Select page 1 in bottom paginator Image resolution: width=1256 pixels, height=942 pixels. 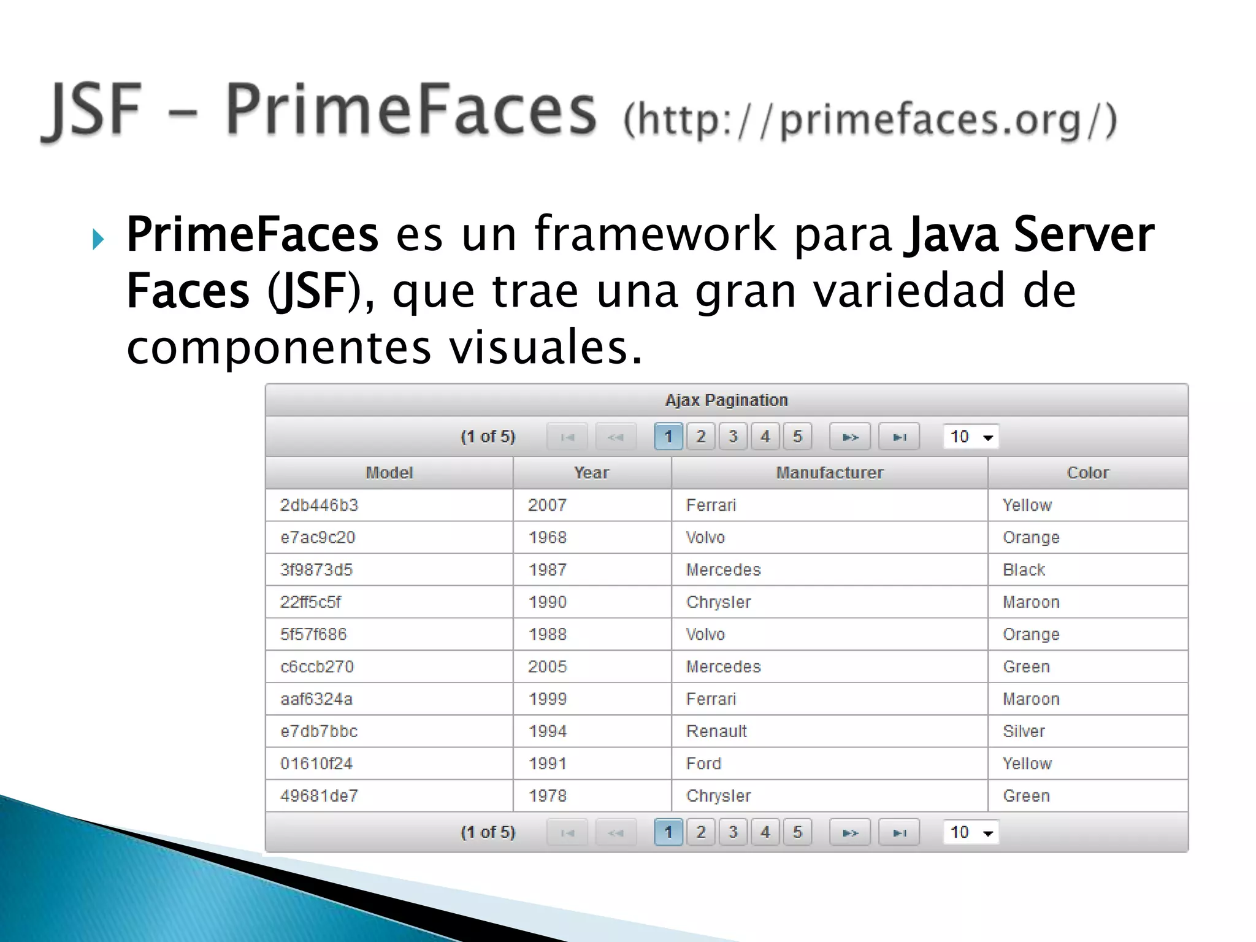668,832
